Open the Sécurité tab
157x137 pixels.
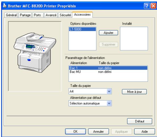(65, 15)
